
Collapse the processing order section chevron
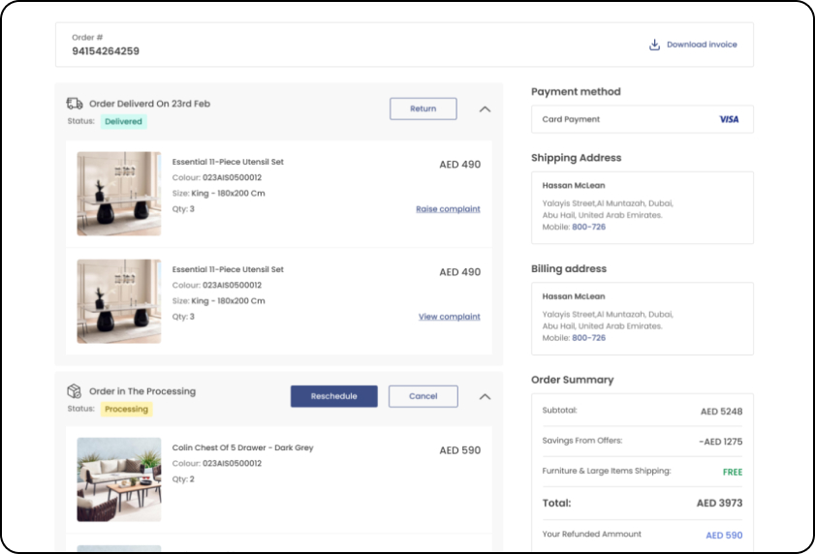pos(485,396)
